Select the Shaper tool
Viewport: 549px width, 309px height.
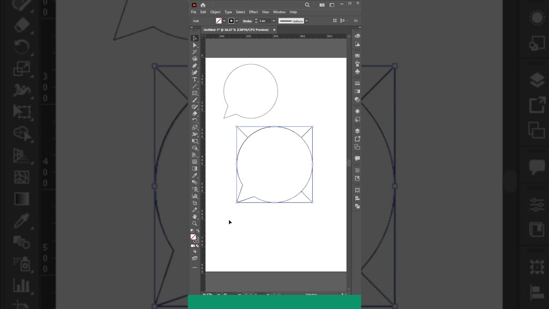tap(195, 107)
